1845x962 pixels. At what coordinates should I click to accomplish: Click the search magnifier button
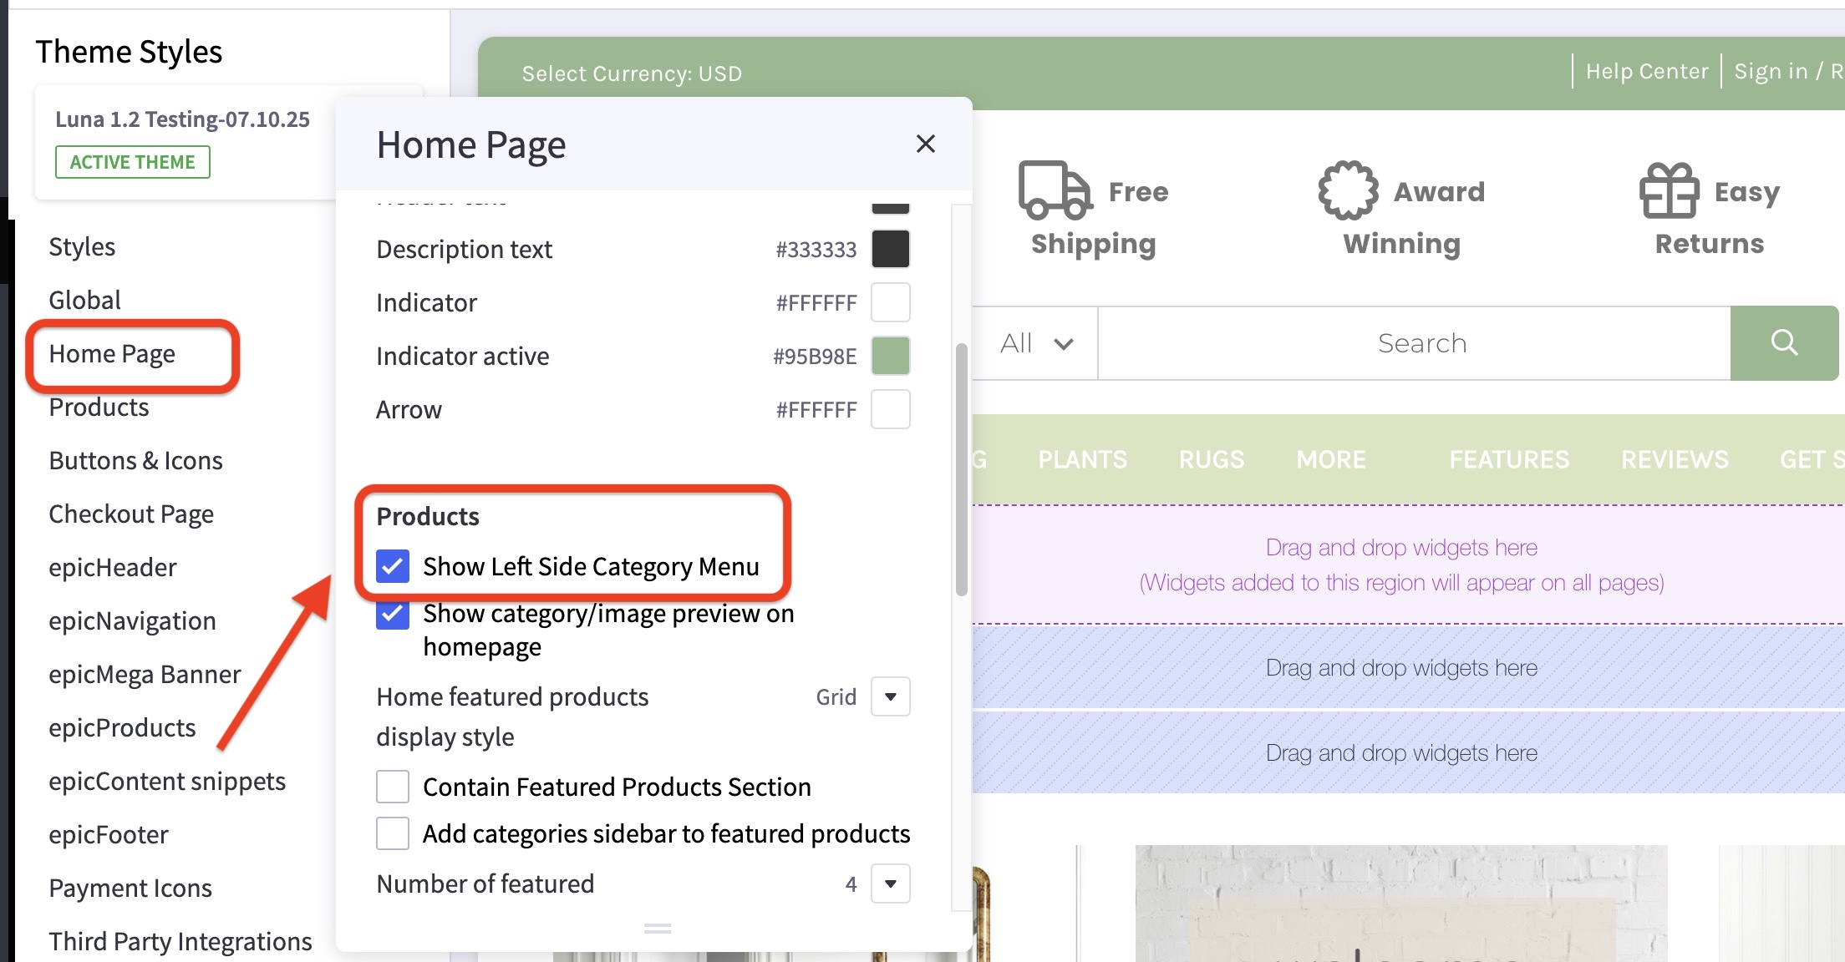(x=1784, y=342)
